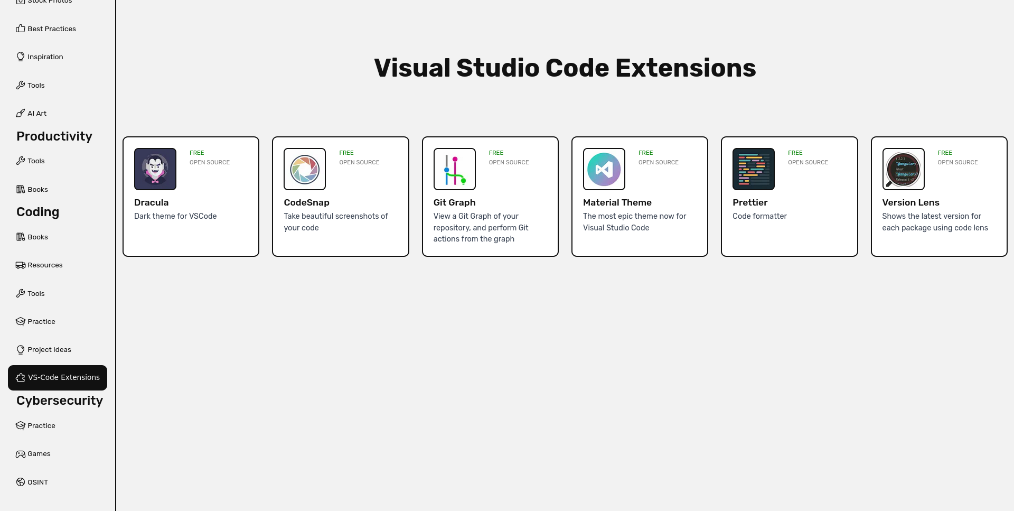1014x511 pixels.
Task: Click FREE label on Version Lens card
Action: [x=945, y=153]
